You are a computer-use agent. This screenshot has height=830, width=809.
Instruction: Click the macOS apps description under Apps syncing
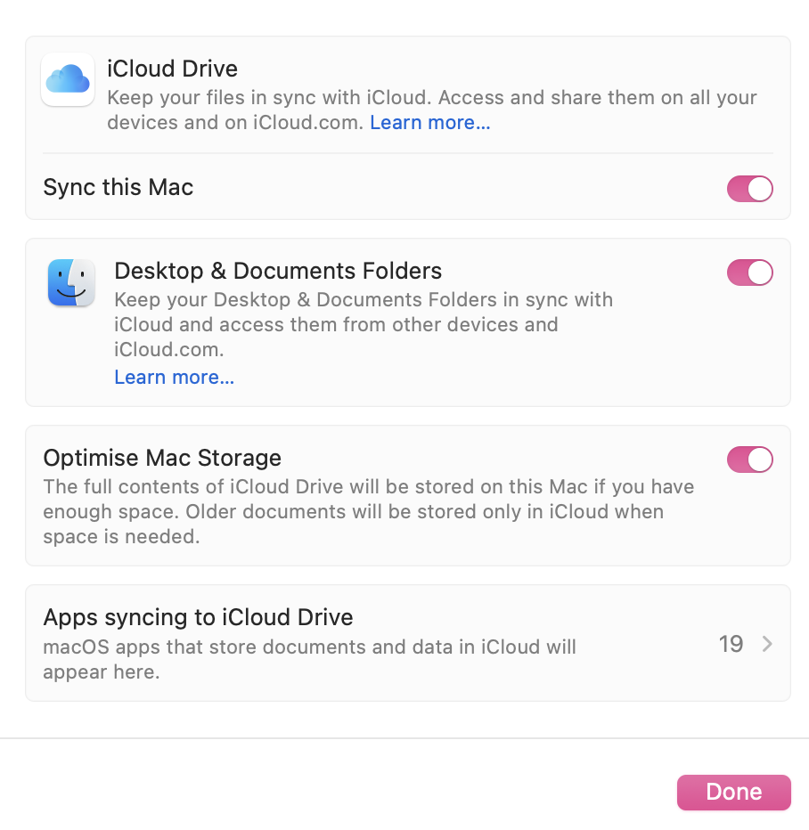click(309, 659)
